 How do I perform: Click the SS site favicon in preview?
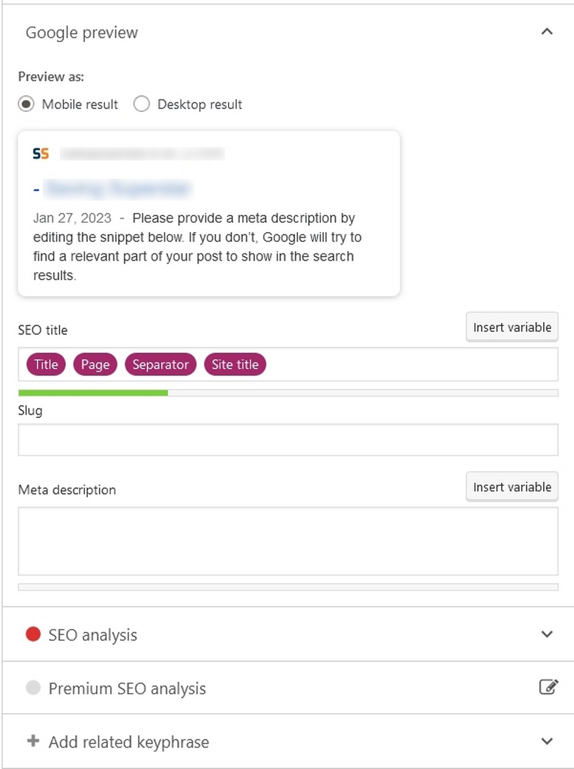click(41, 153)
